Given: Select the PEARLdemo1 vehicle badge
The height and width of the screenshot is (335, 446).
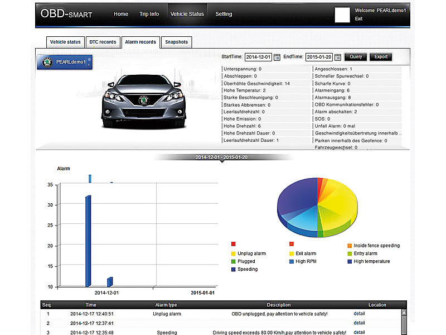Looking at the screenshot, I should 65,62.
